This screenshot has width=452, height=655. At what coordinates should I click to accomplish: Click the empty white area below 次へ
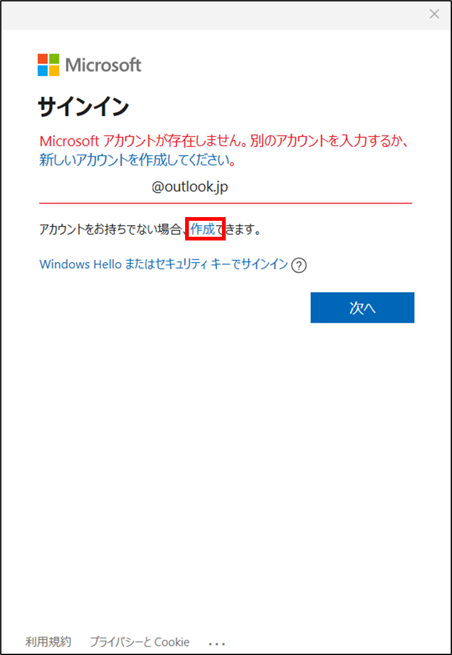tap(226, 459)
